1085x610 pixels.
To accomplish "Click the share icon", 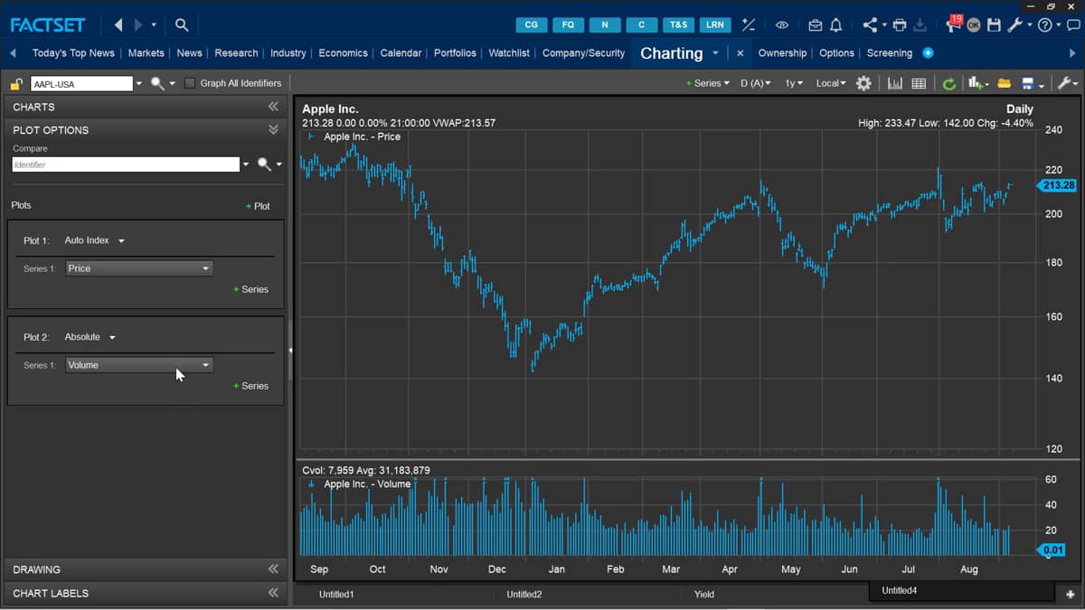I will [x=870, y=25].
